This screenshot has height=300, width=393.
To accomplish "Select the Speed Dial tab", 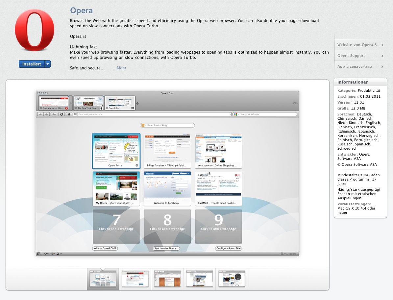I will [120, 102].
